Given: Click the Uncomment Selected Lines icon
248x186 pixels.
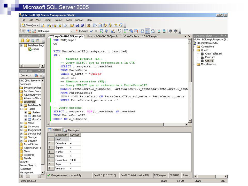Looking at the screenshot, I should pyautogui.click(x=164, y=31).
